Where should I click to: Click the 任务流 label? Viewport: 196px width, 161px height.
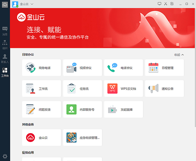coord(84,89)
